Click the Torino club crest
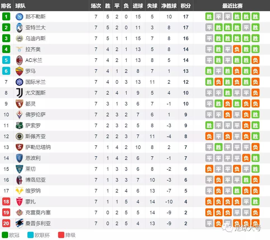This screenshot has height=240, width=270. point(19,104)
